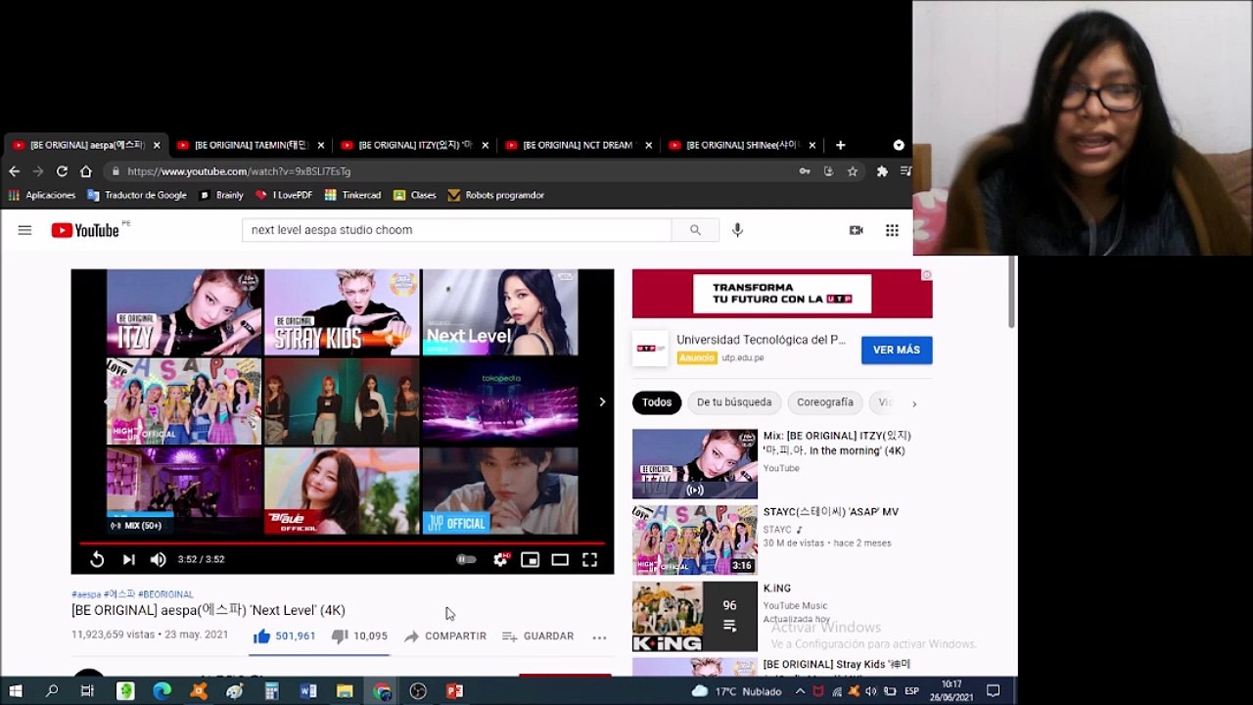Mute the video volume
Viewport: 1253px width, 705px height.
[x=158, y=559]
